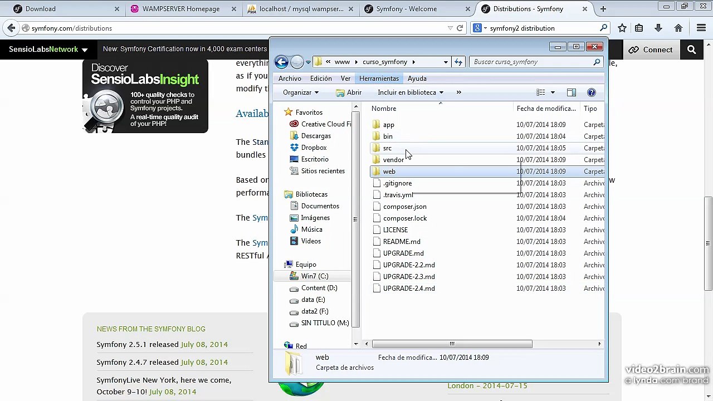Click the Explorer back navigation arrow

tap(281, 62)
